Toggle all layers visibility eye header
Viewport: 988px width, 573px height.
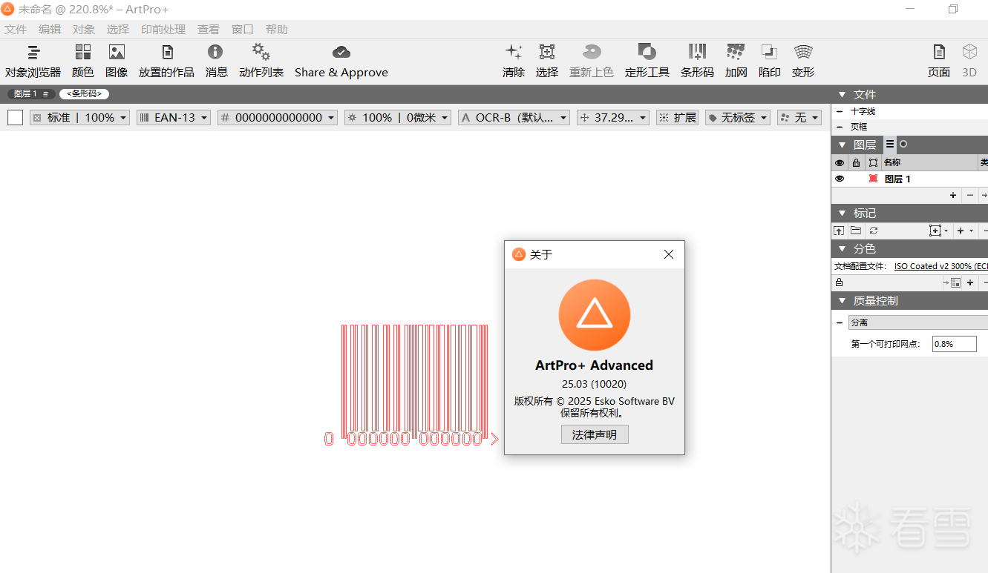[840, 162]
